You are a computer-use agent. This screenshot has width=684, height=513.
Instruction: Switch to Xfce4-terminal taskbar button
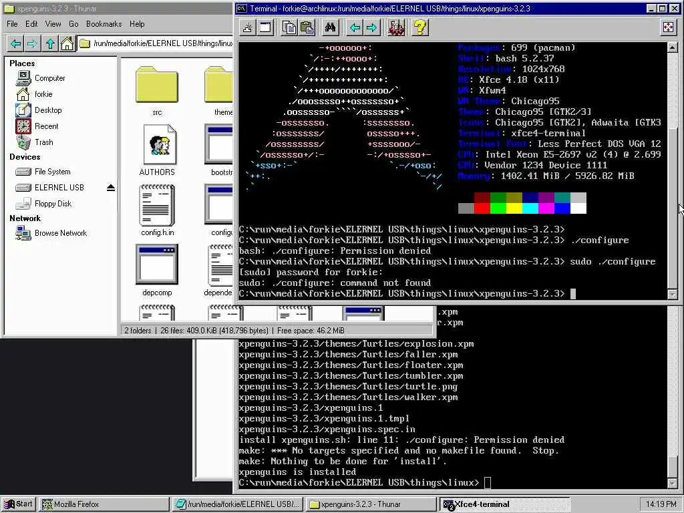coord(504,504)
